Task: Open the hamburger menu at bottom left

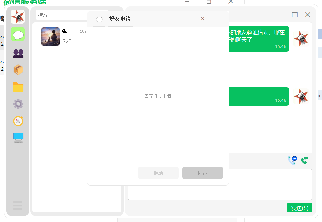Action: coord(17,206)
